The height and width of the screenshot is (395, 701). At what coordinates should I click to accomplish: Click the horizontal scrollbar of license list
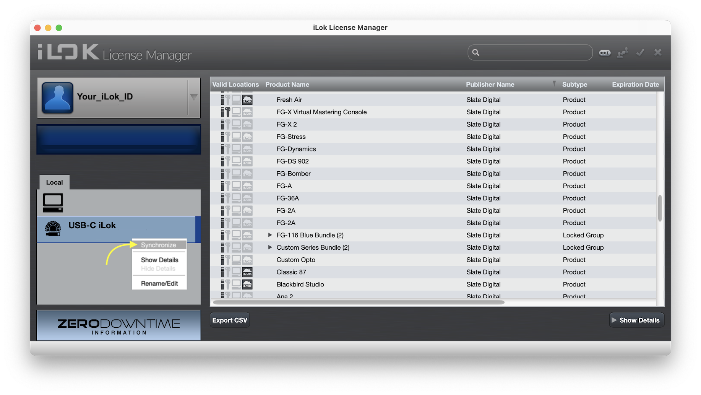pyautogui.click(x=359, y=302)
